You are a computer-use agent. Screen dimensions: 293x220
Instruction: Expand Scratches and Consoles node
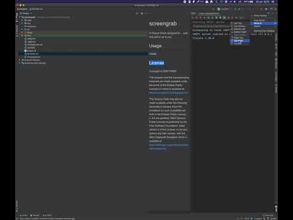pos(20,63)
